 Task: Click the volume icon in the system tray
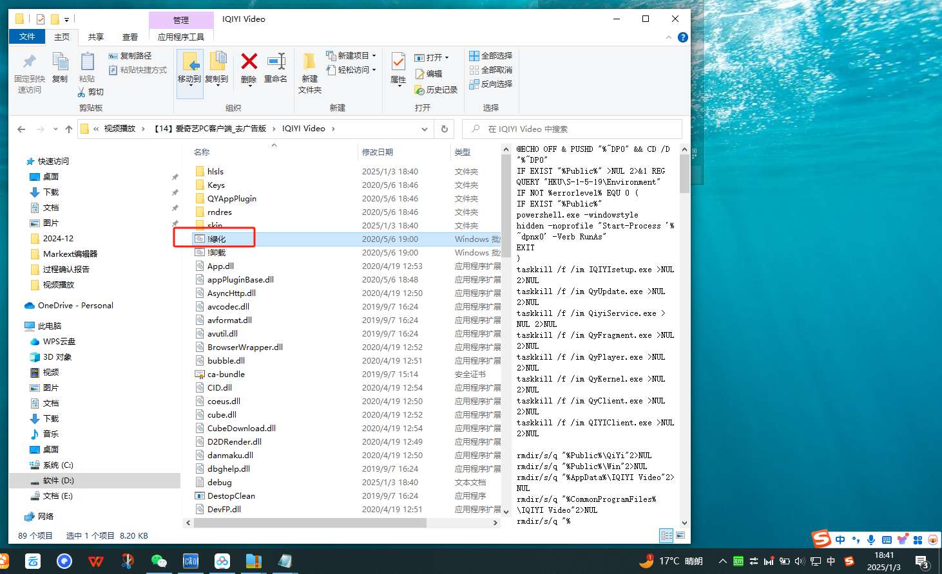pos(800,561)
